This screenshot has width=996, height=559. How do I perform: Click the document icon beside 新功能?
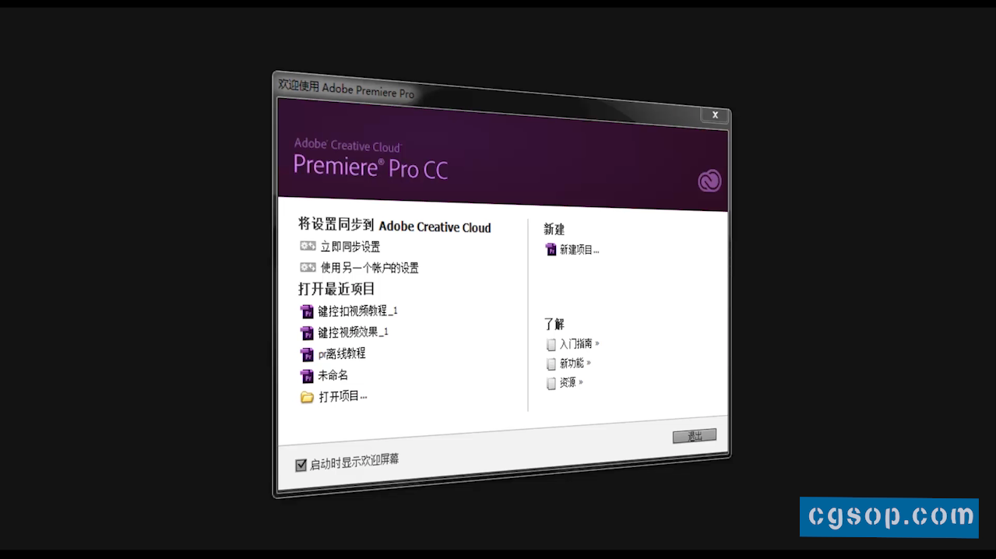point(551,364)
